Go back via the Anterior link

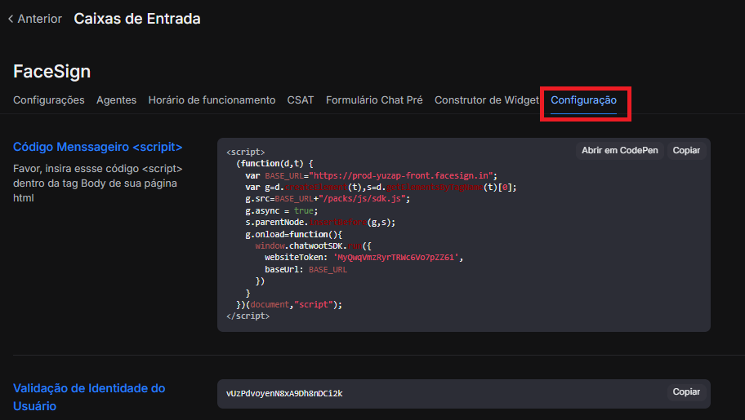click(39, 19)
